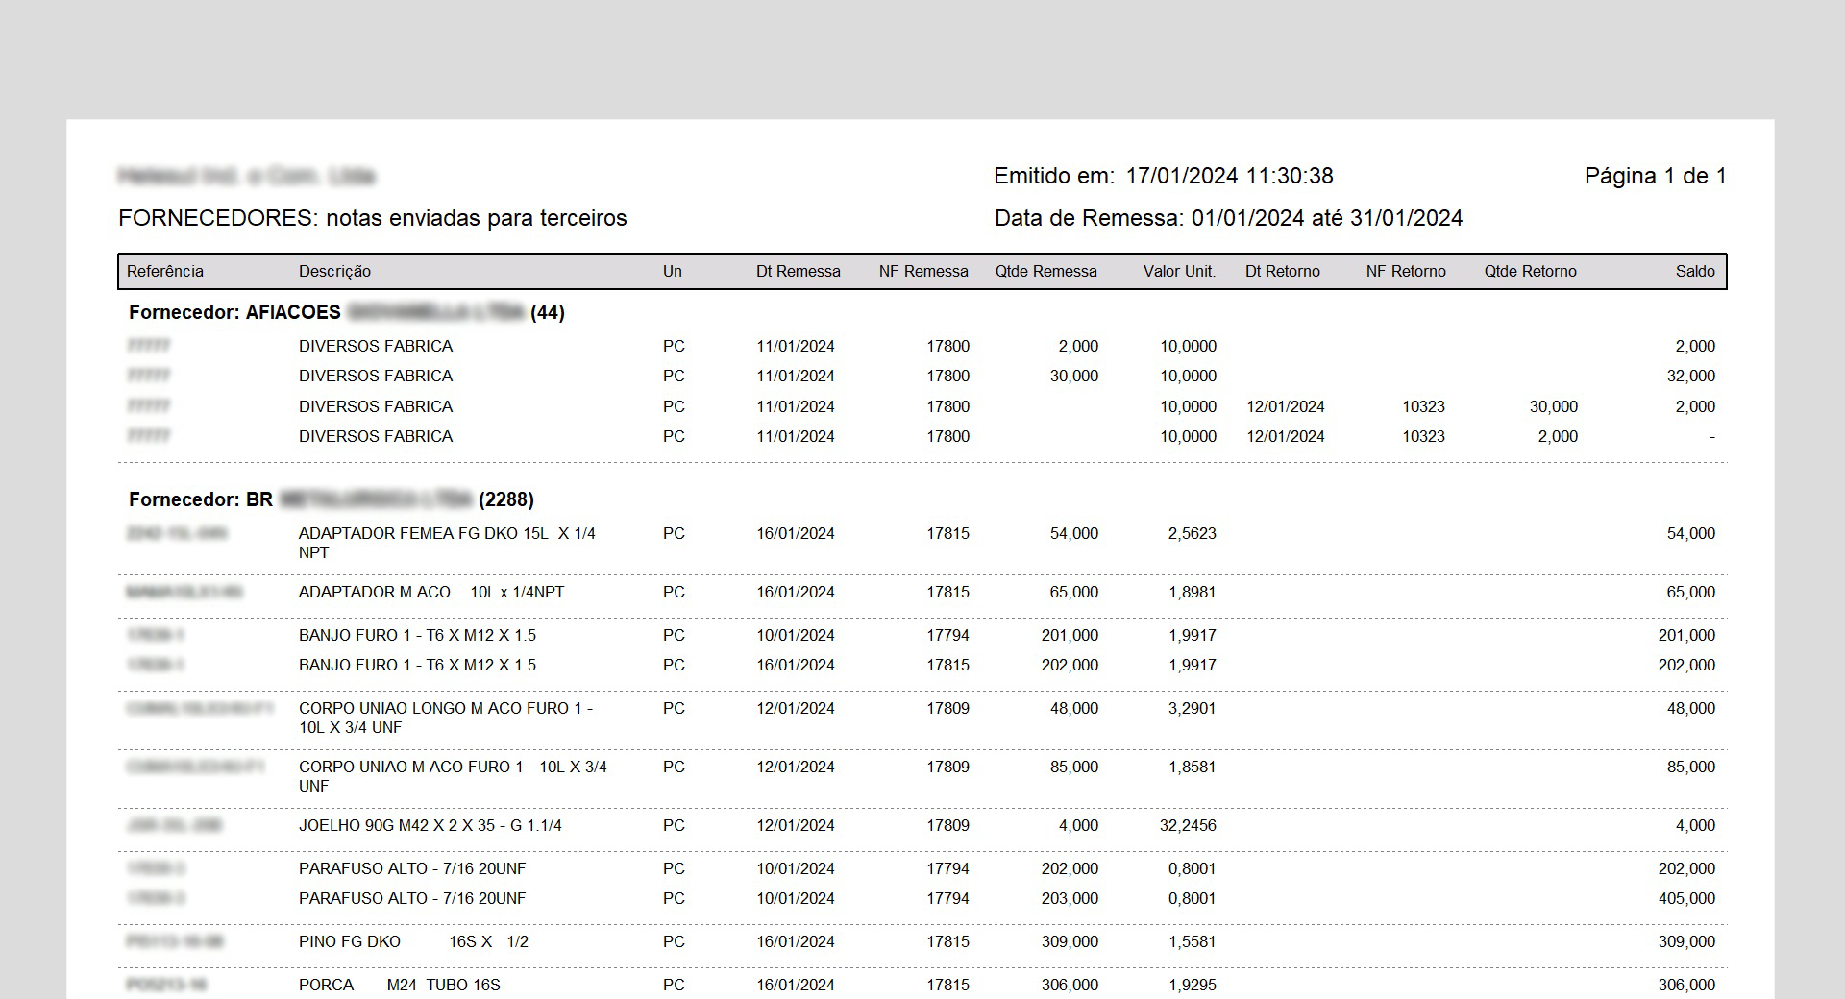Click quantity 85,000 in CORPO UNIAO M row
Screen dimensions: 1845x999
(x=1074, y=767)
